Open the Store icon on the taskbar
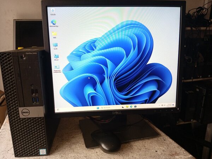The height and width of the screenshot is (159, 212). pyautogui.click(x=135, y=106)
